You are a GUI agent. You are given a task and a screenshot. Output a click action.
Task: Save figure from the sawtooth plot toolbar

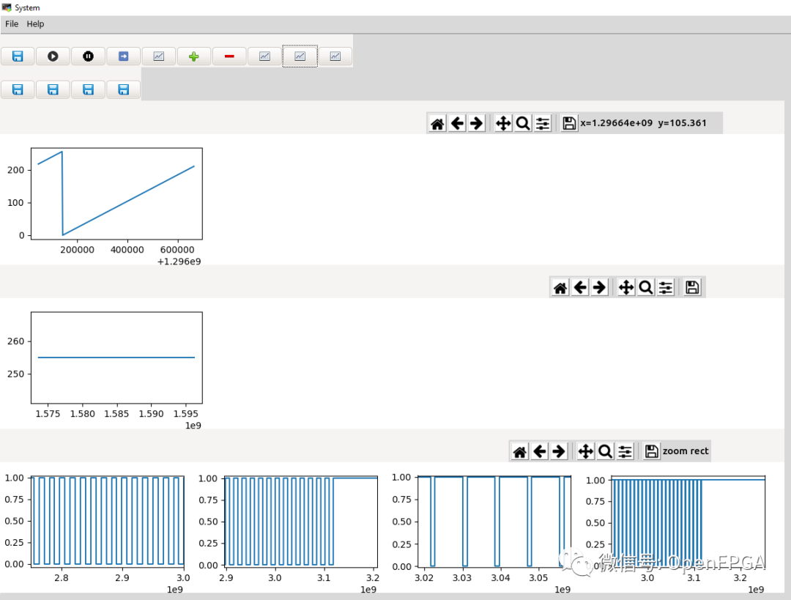(569, 123)
